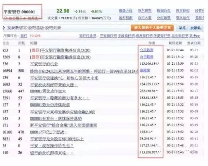The height and width of the screenshot is (166, 208).
Task: Click the 平安银行 000001 stock title
Action: pos(19,12)
